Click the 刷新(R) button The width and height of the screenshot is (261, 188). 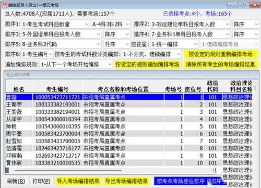(x=16, y=181)
